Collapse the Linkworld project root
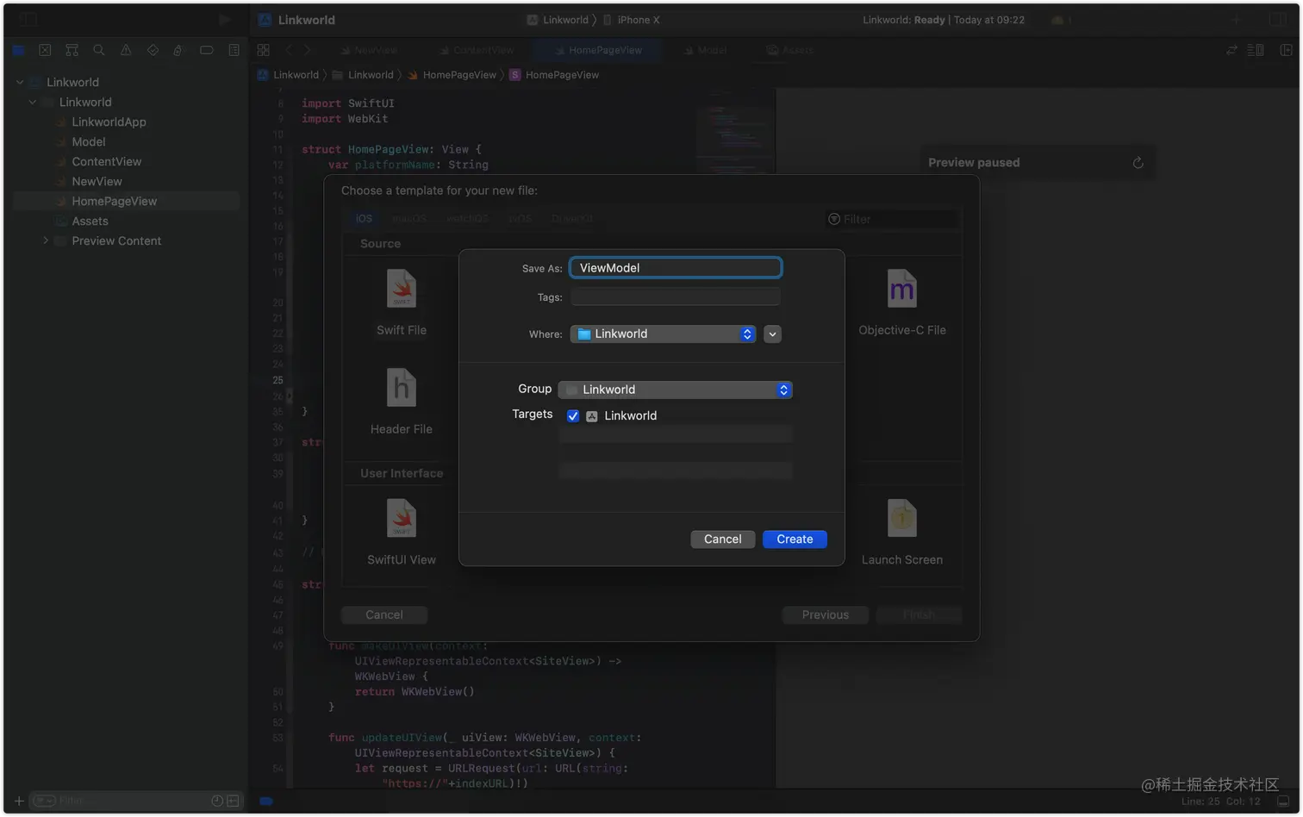This screenshot has width=1303, height=817. [20, 83]
